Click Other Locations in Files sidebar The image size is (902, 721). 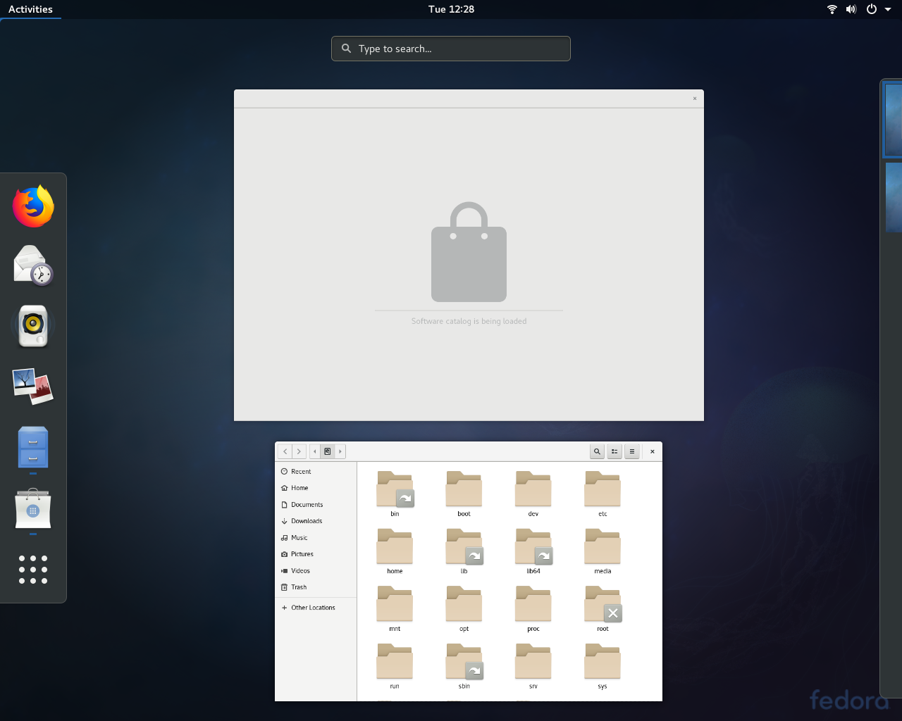[316, 608]
